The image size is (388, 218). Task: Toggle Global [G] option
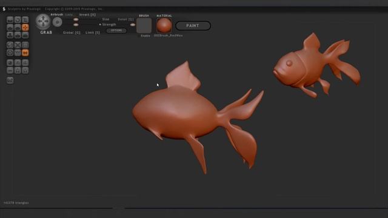point(72,33)
